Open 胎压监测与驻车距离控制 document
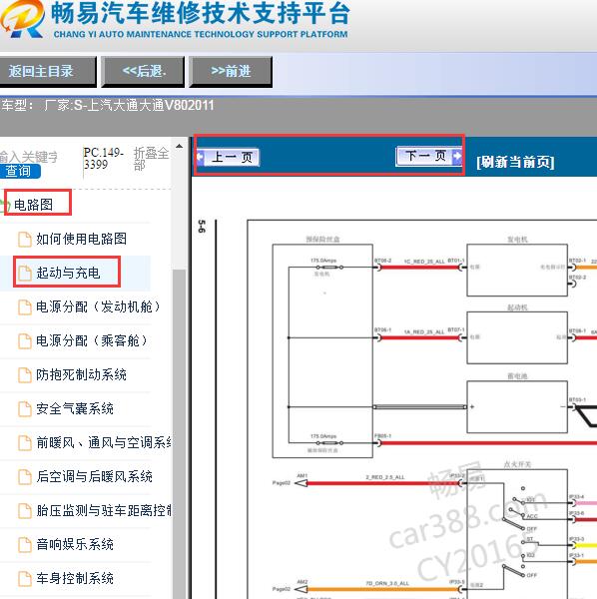This screenshot has width=597, height=599. pos(104,510)
